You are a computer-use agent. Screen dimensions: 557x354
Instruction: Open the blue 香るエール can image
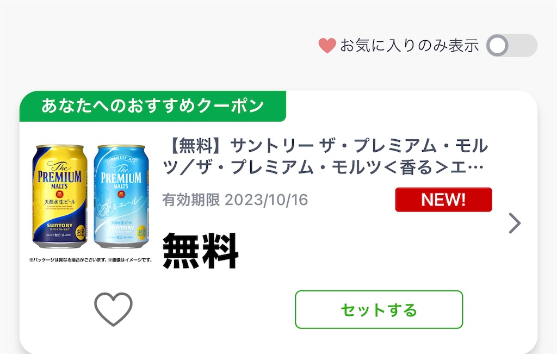click(121, 196)
